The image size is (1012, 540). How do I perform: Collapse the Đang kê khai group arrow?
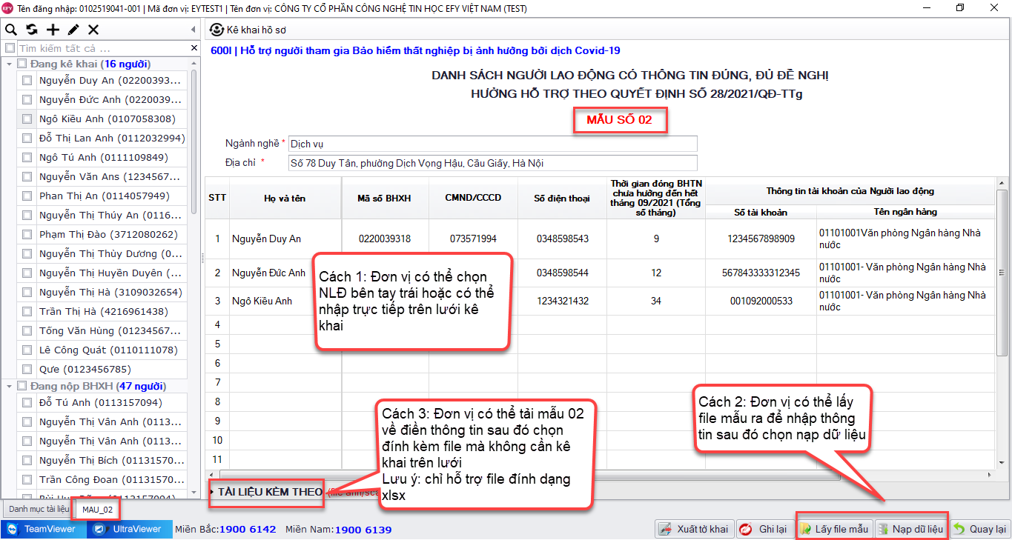pyautogui.click(x=9, y=64)
